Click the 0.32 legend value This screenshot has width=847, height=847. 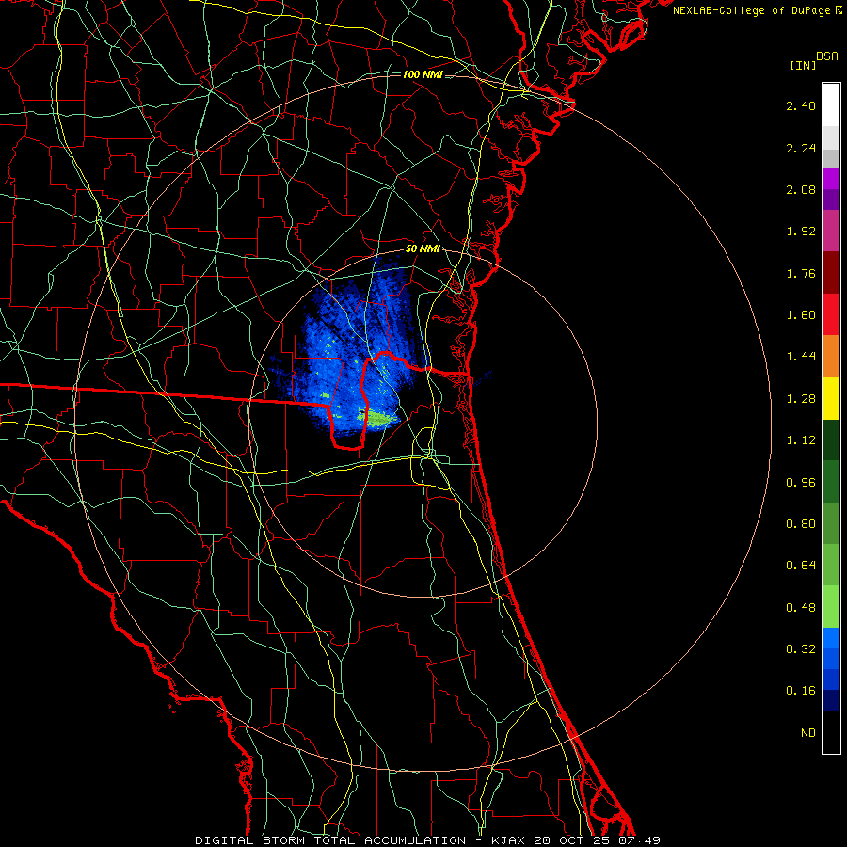pyautogui.click(x=801, y=649)
